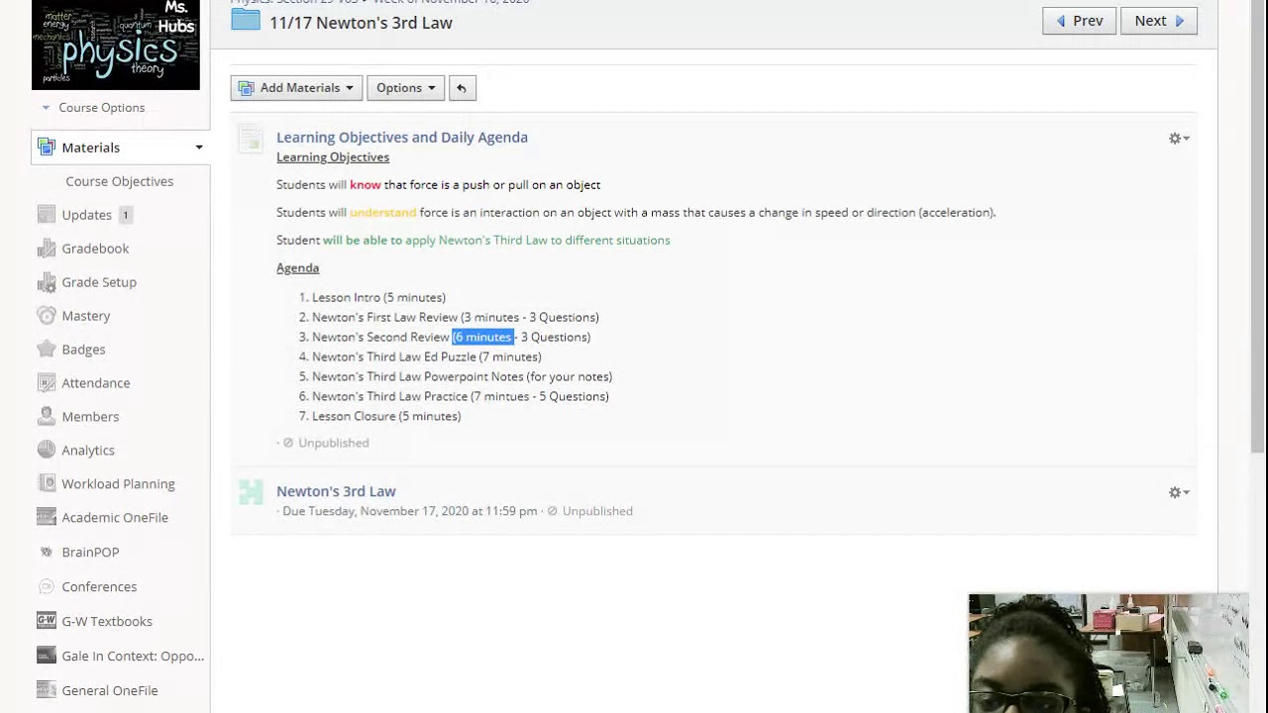
Task: Click the Materials sidebar icon
Action: (x=46, y=148)
